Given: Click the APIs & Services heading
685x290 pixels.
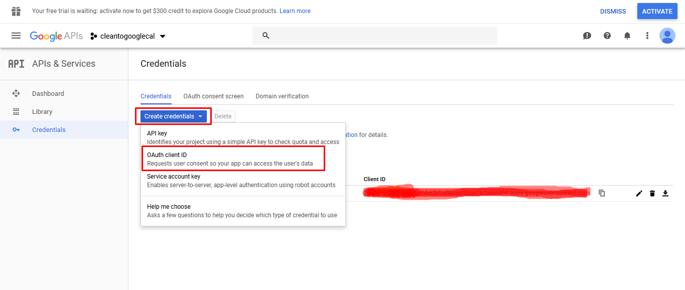Looking at the screenshot, I should point(64,64).
